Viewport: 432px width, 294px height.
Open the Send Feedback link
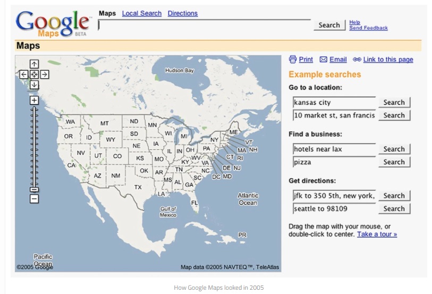pos(368,28)
